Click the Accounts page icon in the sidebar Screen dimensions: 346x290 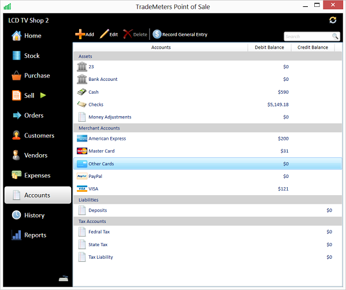[17, 195]
